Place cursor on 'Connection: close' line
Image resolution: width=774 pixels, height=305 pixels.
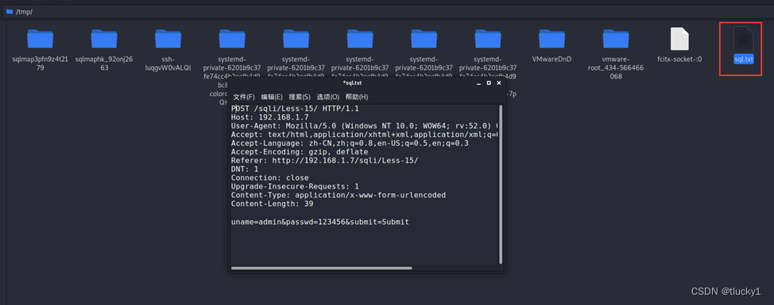pos(269,177)
